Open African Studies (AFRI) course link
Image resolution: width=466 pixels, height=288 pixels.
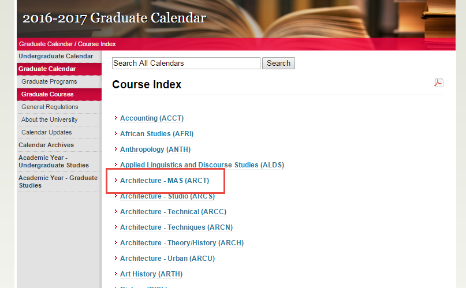(156, 134)
